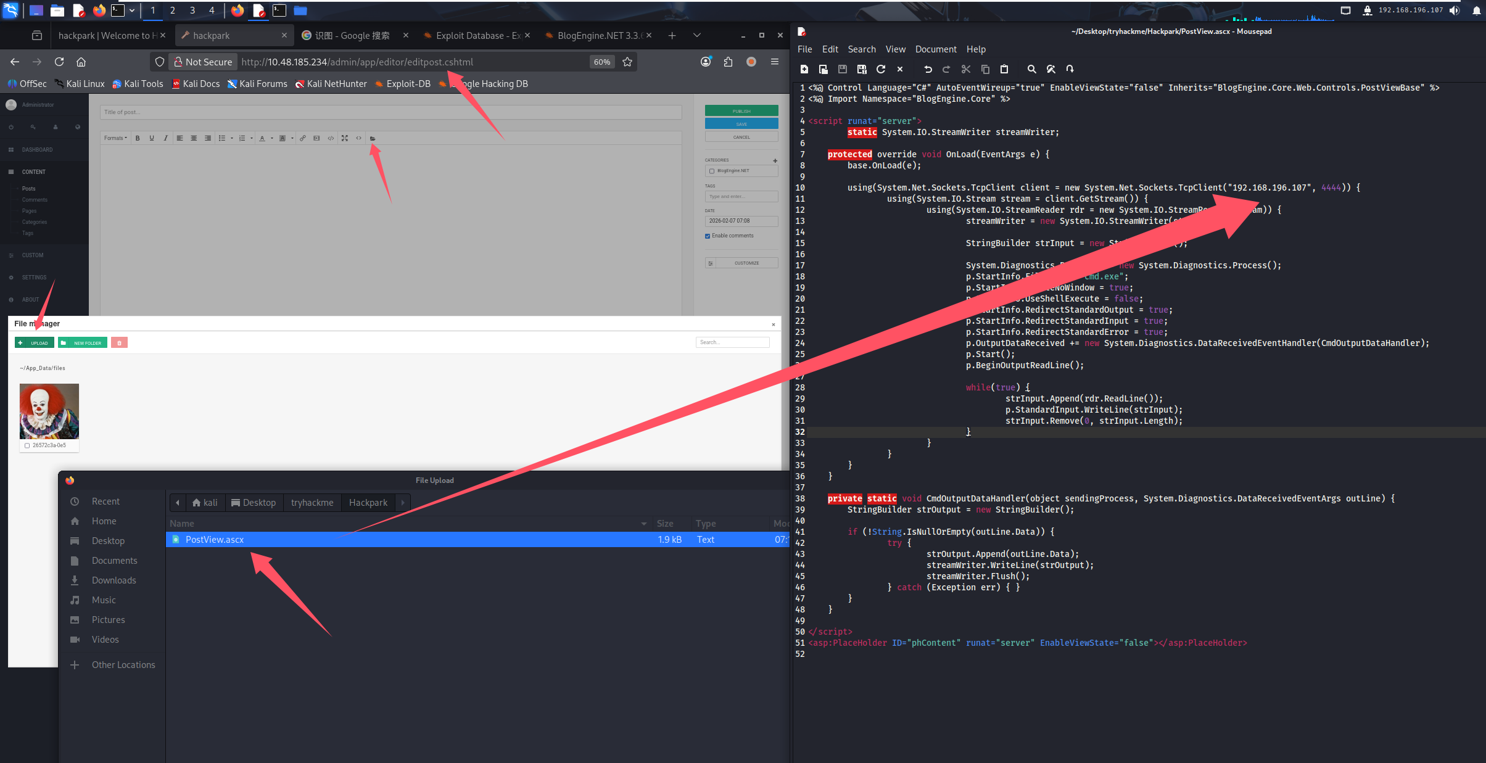Open the list all tabs chevron

(697, 35)
